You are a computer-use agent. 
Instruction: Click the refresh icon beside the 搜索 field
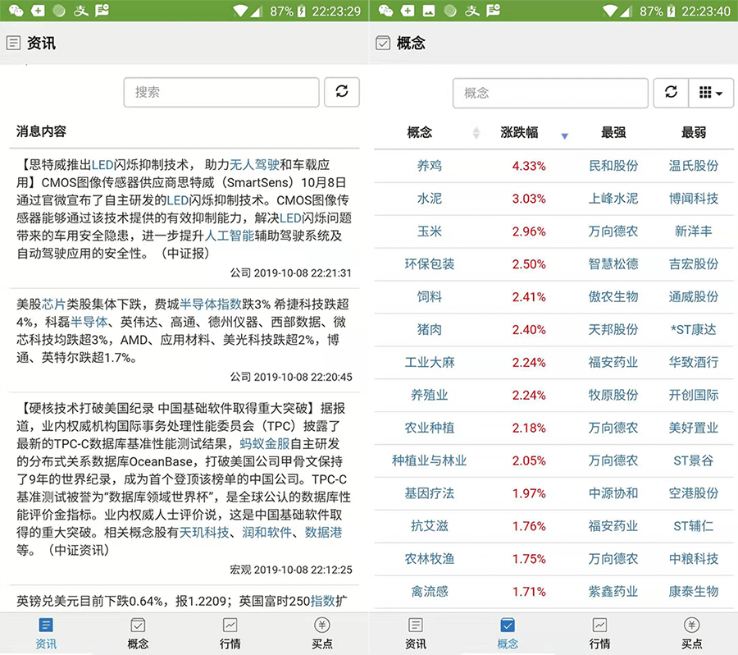click(x=342, y=92)
